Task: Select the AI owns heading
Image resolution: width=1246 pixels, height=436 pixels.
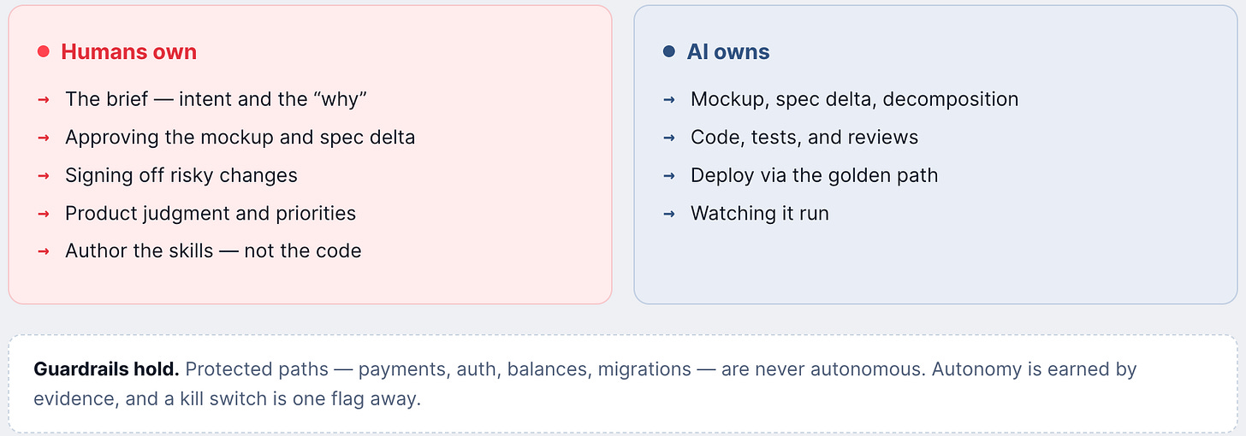Action: 728,52
